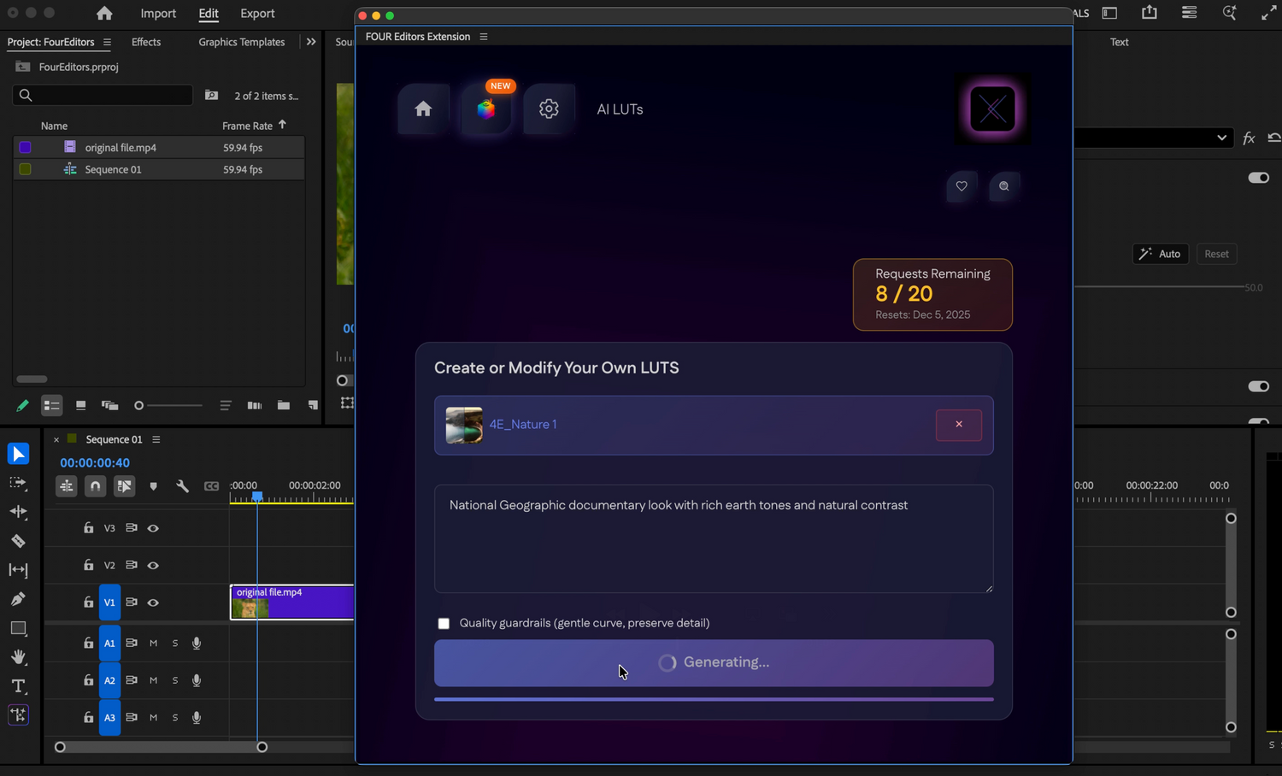Click the 4E_Nature 1 LUT thumbnail
Viewport: 1282px width, 776px height.
click(464, 425)
